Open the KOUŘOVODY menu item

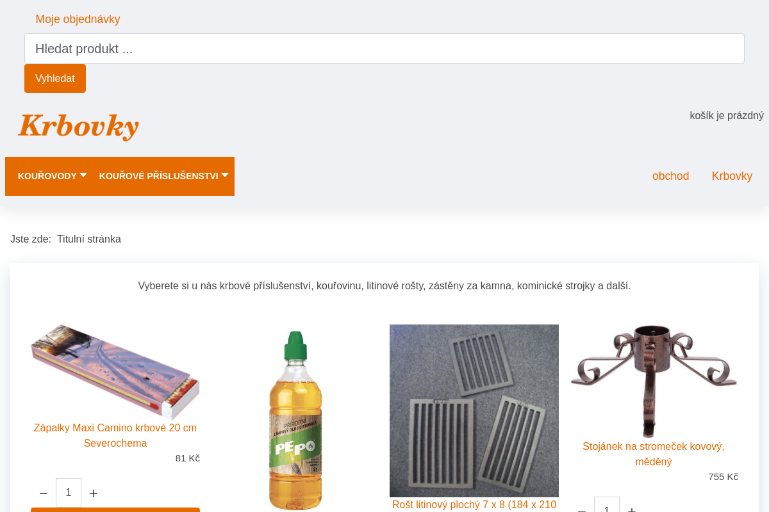(x=47, y=176)
